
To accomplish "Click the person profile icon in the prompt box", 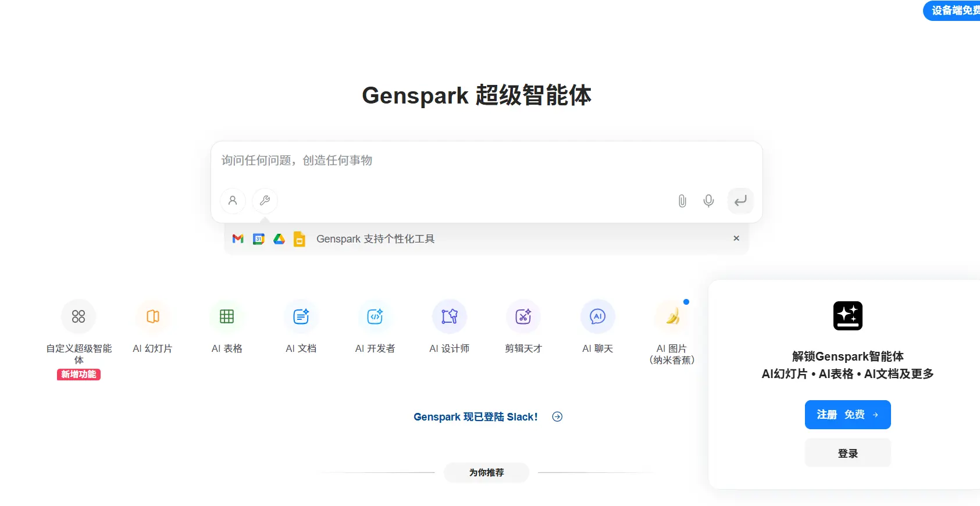I will pyautogui.click(x=233, y=201).
